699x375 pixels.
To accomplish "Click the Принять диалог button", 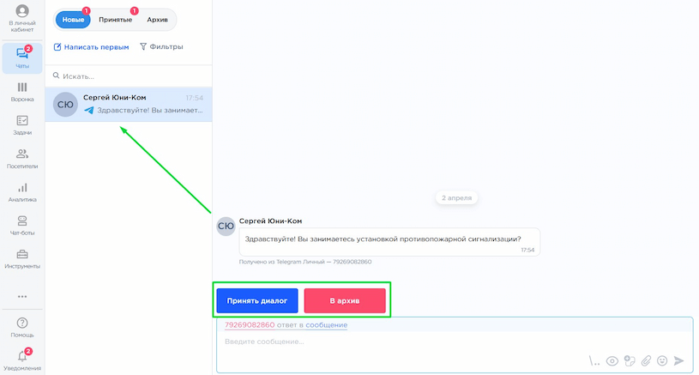I will 257,301.
